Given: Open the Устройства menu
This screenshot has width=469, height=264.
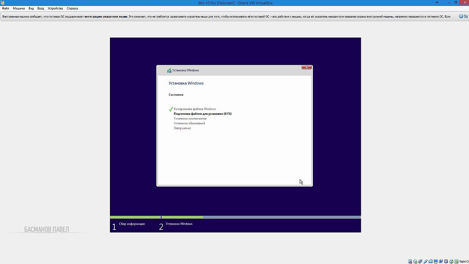Looking at the screenshot, I should tap(55, 8).
